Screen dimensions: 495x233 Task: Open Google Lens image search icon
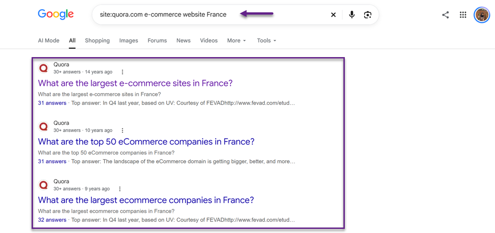[x=367, y=15]
